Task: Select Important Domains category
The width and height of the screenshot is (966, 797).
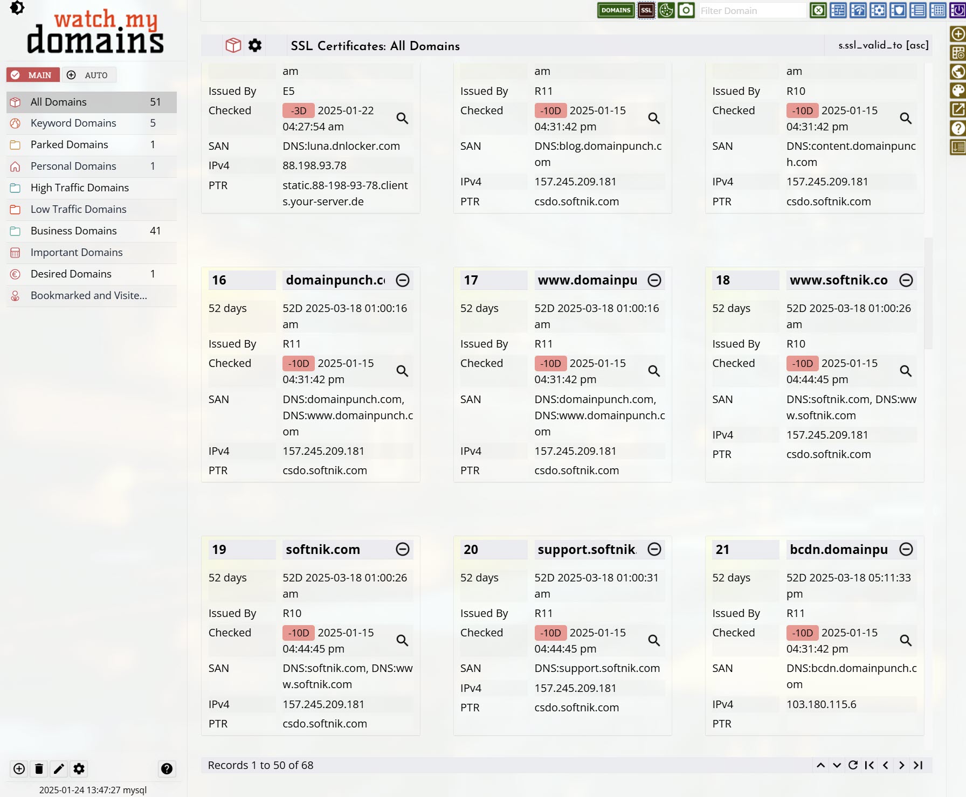Action: click(92, 253)
